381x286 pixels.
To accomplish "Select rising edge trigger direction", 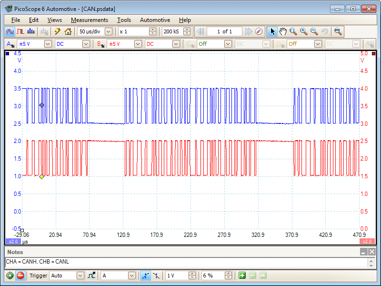I will [x=146, y=276].
